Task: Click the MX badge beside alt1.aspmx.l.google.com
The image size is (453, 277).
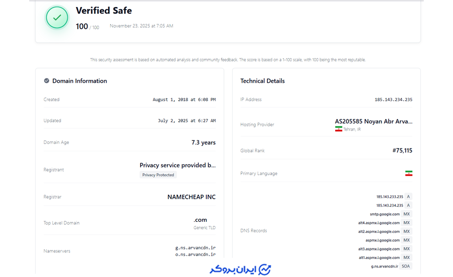Action: [x=407, y=257]
